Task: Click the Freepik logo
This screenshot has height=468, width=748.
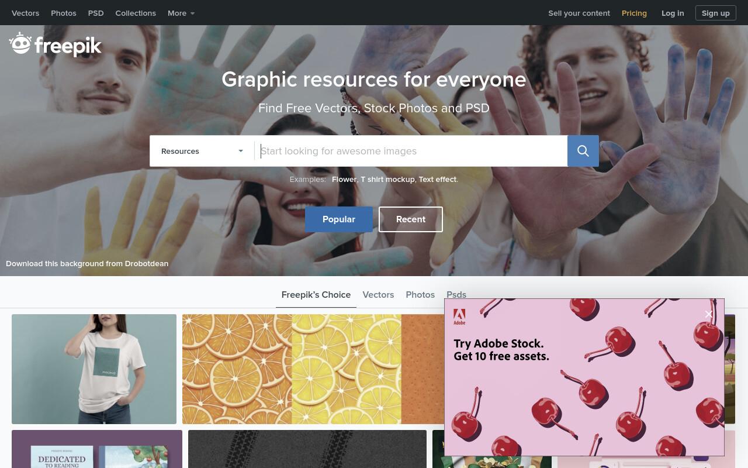Action: pos(56,44)
